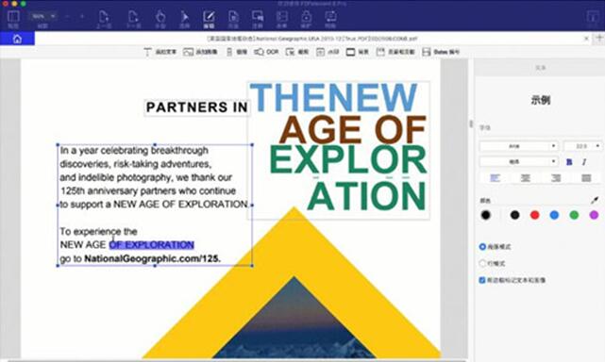Click the THENEW blue title text

click(334, 97)
